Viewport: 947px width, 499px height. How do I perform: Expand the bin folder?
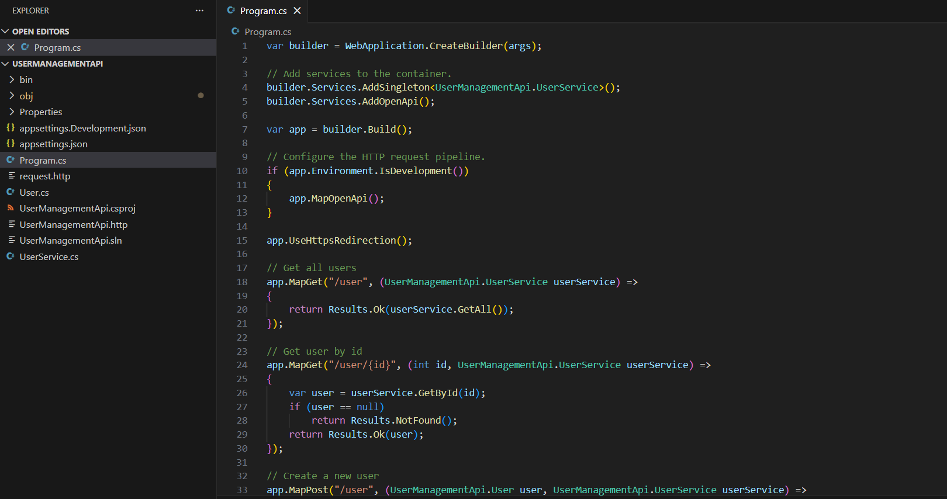pyautogui.click(x=12, y=79)
